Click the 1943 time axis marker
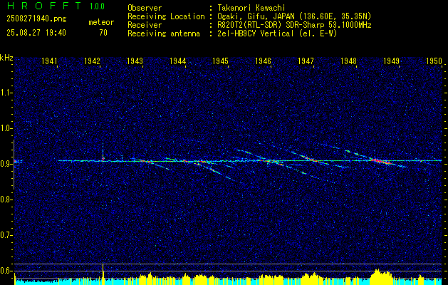448x285 pixels. tap(135, 61)
